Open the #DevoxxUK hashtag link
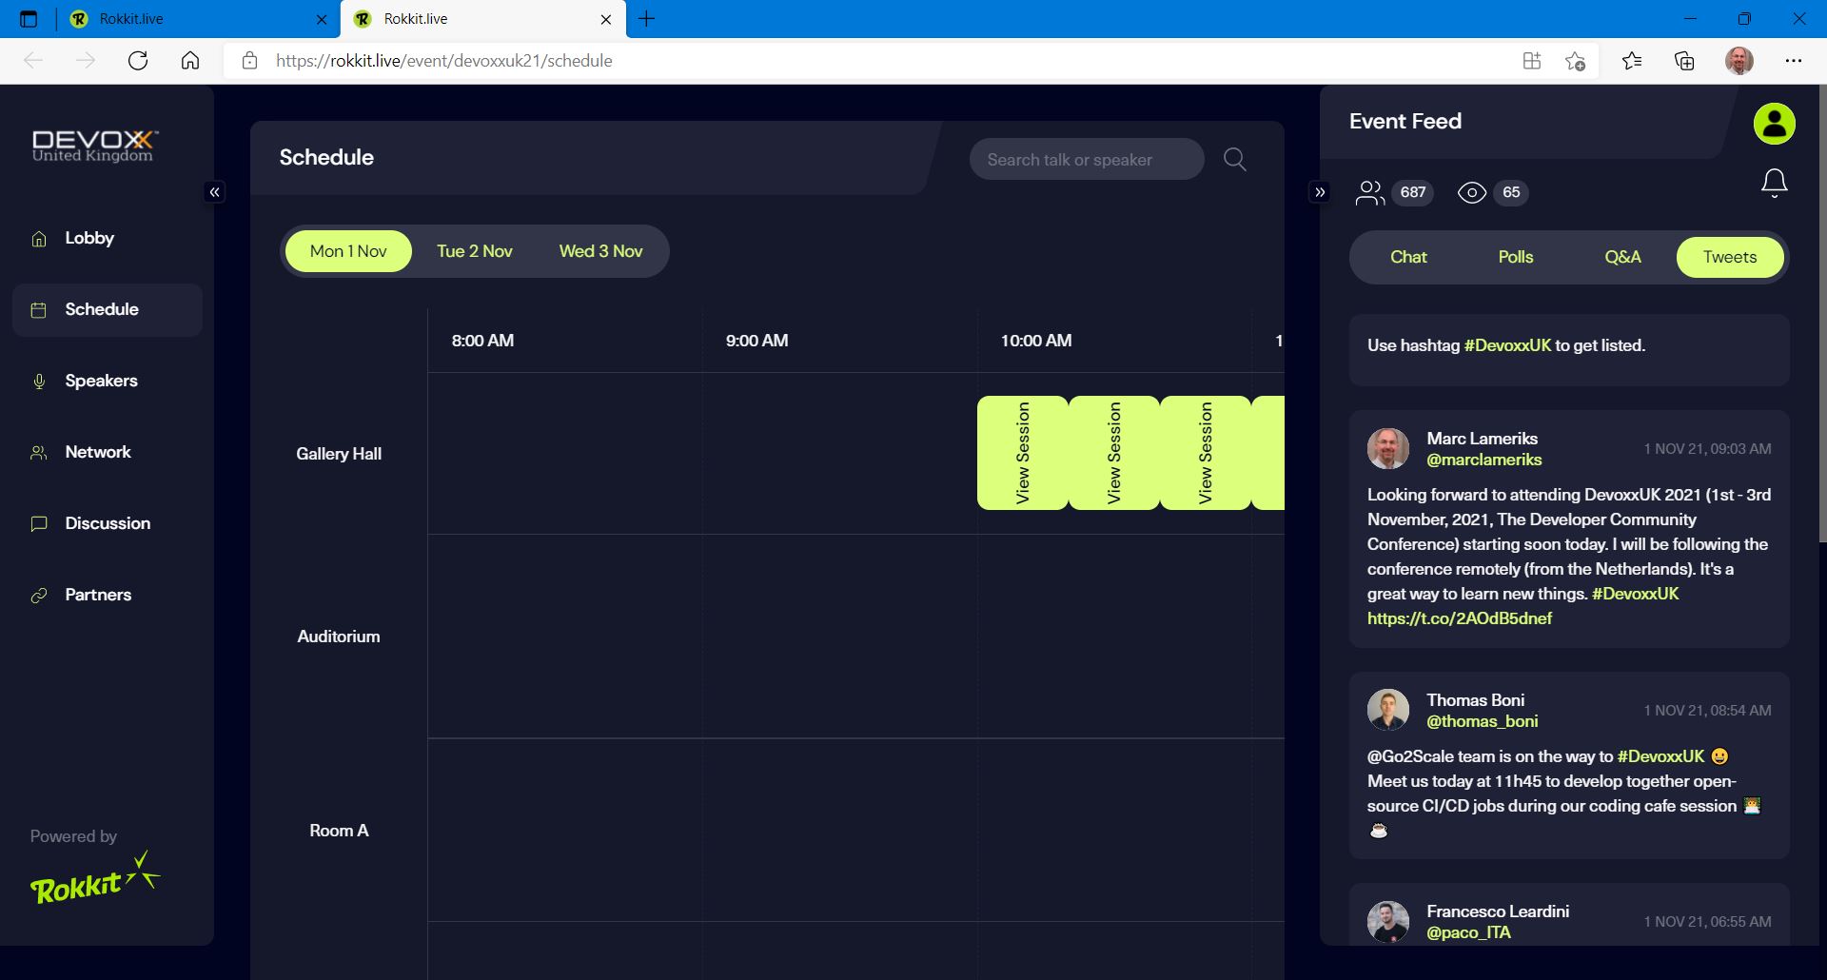This screenshot has height=980, width=1827. pos(1507,345)
